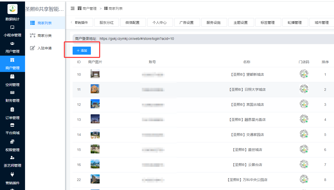The width and height of the screenshot is (334, 190).
Task: Open the store QR code for 交通家园店
Action: [304, 134]
